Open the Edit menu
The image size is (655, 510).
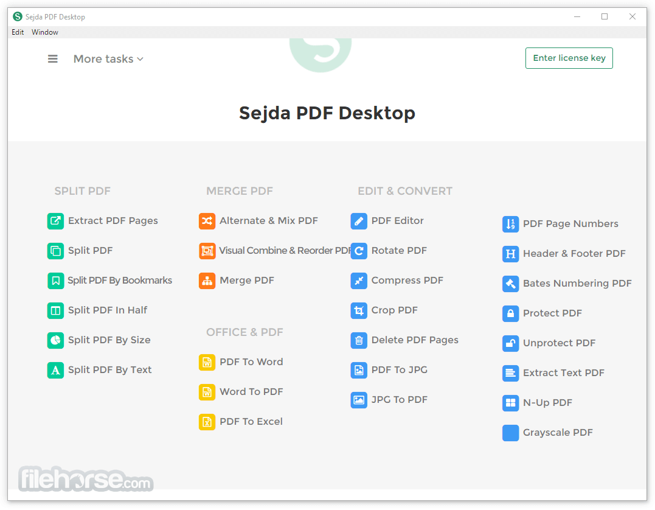coord(18,32)
